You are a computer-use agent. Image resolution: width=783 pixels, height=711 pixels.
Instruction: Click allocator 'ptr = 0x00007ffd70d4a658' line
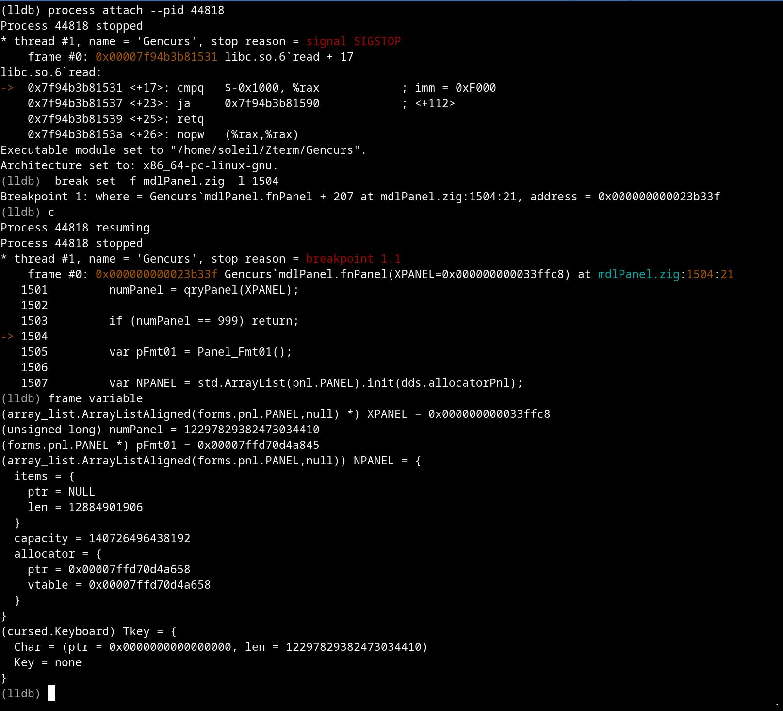click(x=109, y=569)
